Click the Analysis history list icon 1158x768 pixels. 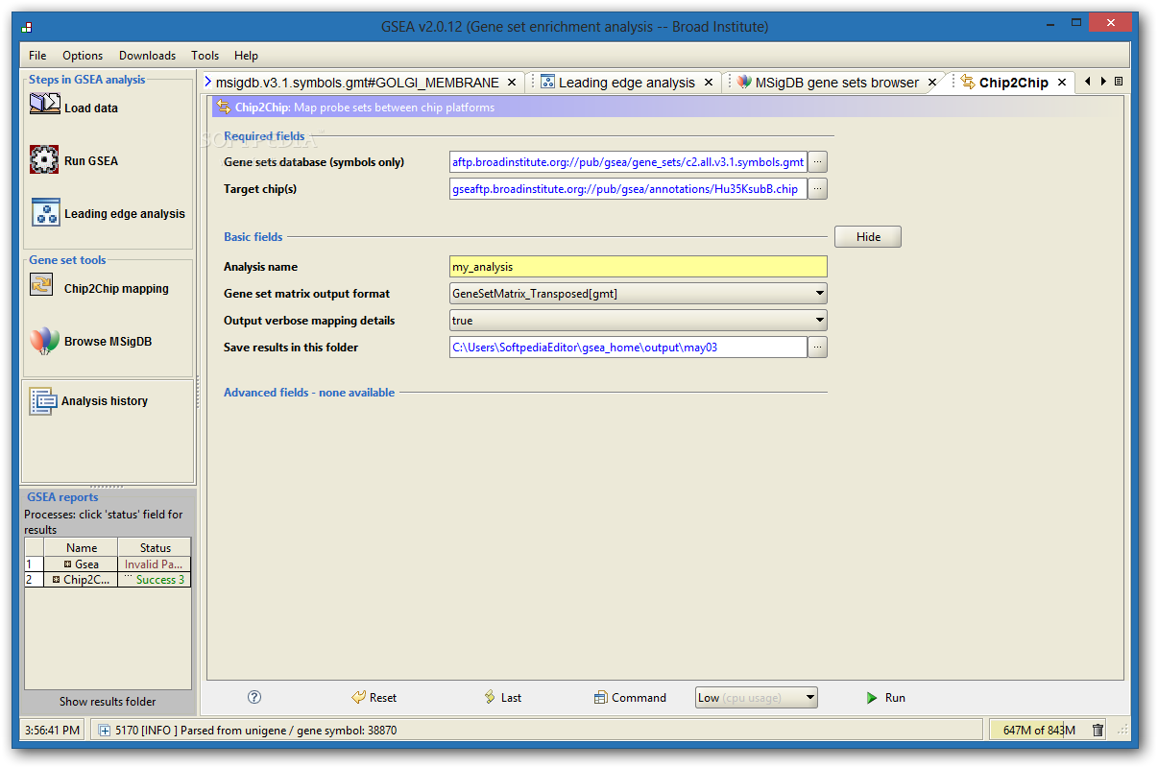coord(43,400)
